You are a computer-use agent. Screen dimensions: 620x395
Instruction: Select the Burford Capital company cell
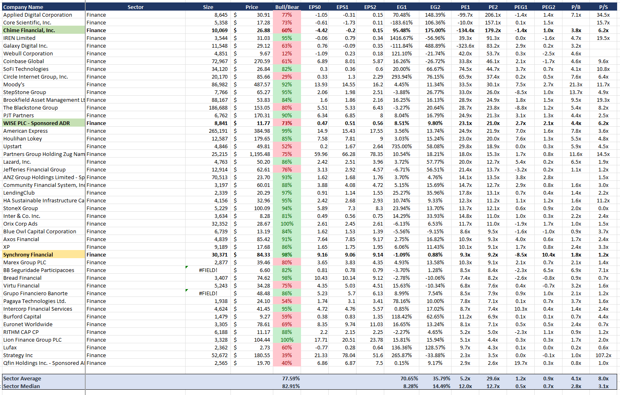pyautogui.click(x=43, y=316)
